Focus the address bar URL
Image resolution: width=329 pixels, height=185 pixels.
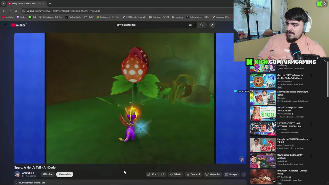point(63,11)
